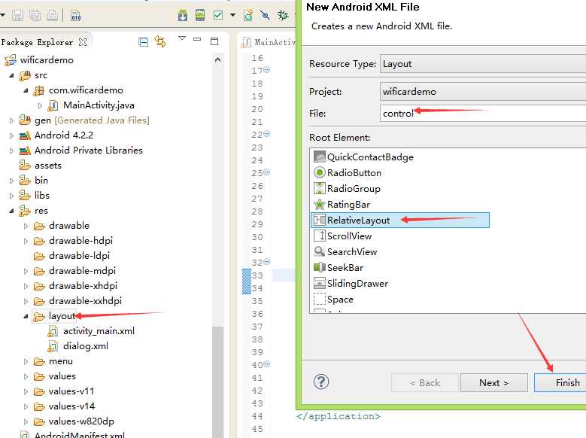Select the drawable-ldpi folder
Viewport: 586px width, 438px height.
coord(79,255)
